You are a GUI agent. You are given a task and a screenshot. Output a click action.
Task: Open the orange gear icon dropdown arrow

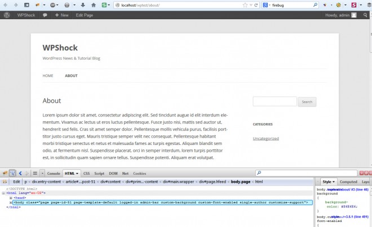[346, 5]
